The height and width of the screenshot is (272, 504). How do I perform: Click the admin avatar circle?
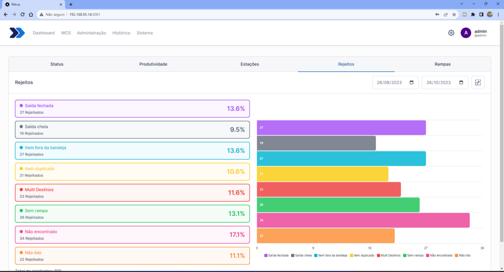(x=466, y=33)
